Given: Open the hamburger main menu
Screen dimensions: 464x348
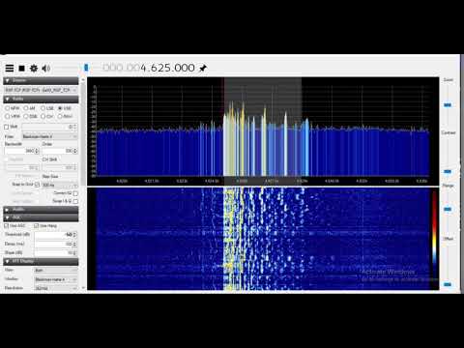Looking at the screenshot, I should pyautogui.click(x=10, y=68).
